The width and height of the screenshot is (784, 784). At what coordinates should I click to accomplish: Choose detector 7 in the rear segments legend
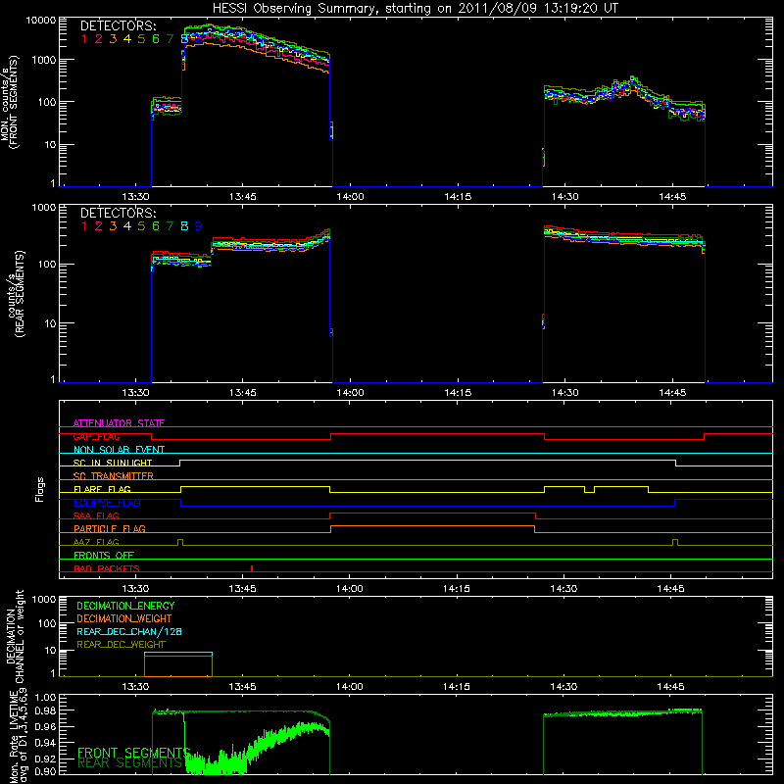(x=171, y=226)
